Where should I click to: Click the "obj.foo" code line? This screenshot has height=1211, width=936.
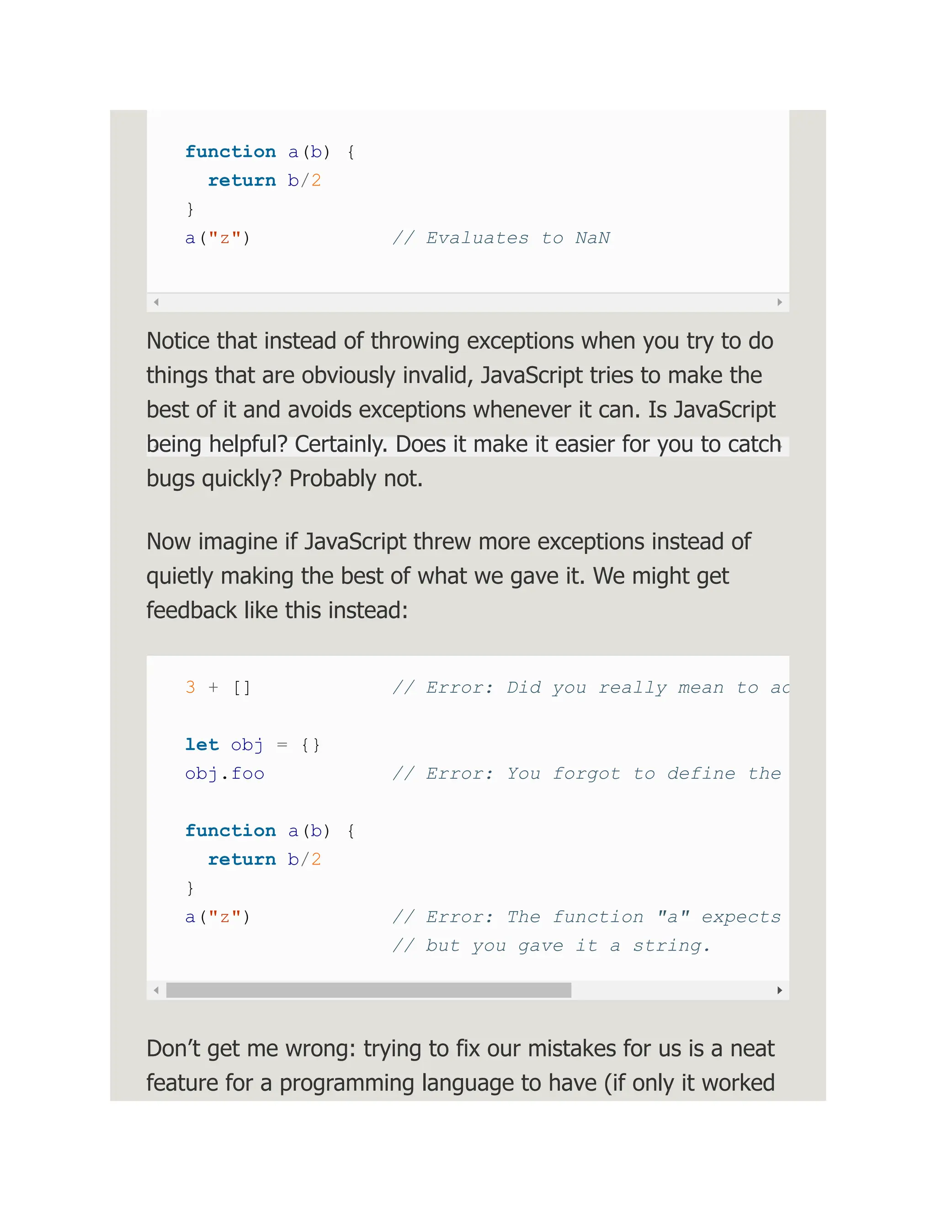224,774
